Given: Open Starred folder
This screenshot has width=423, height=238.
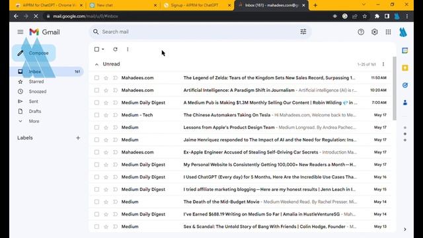Looking at the screenshot, I should tap(36, 81).
